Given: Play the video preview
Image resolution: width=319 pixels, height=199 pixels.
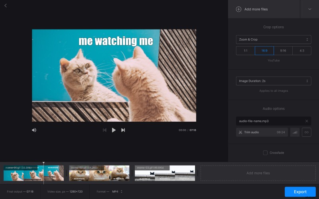Looking at the screenshot, I should tap(114, 130).
